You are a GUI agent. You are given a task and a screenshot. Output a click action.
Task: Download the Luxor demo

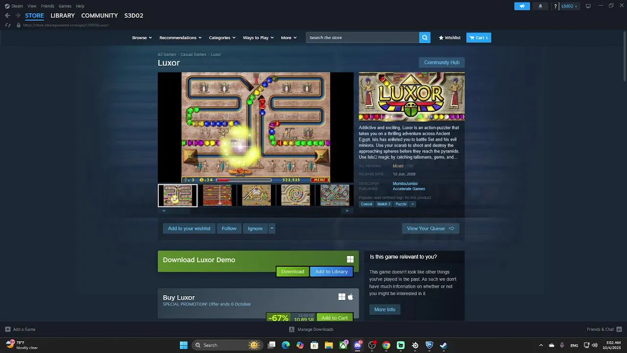pos(292,272)
